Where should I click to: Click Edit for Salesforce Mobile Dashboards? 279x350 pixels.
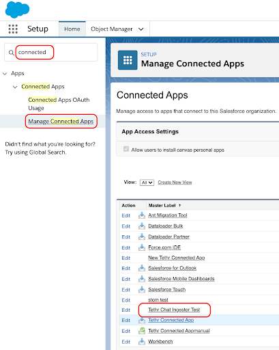(x=126, y=279)
